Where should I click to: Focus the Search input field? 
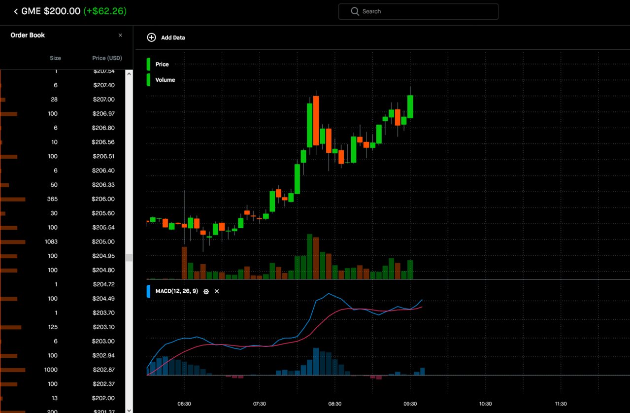point(418,11)
